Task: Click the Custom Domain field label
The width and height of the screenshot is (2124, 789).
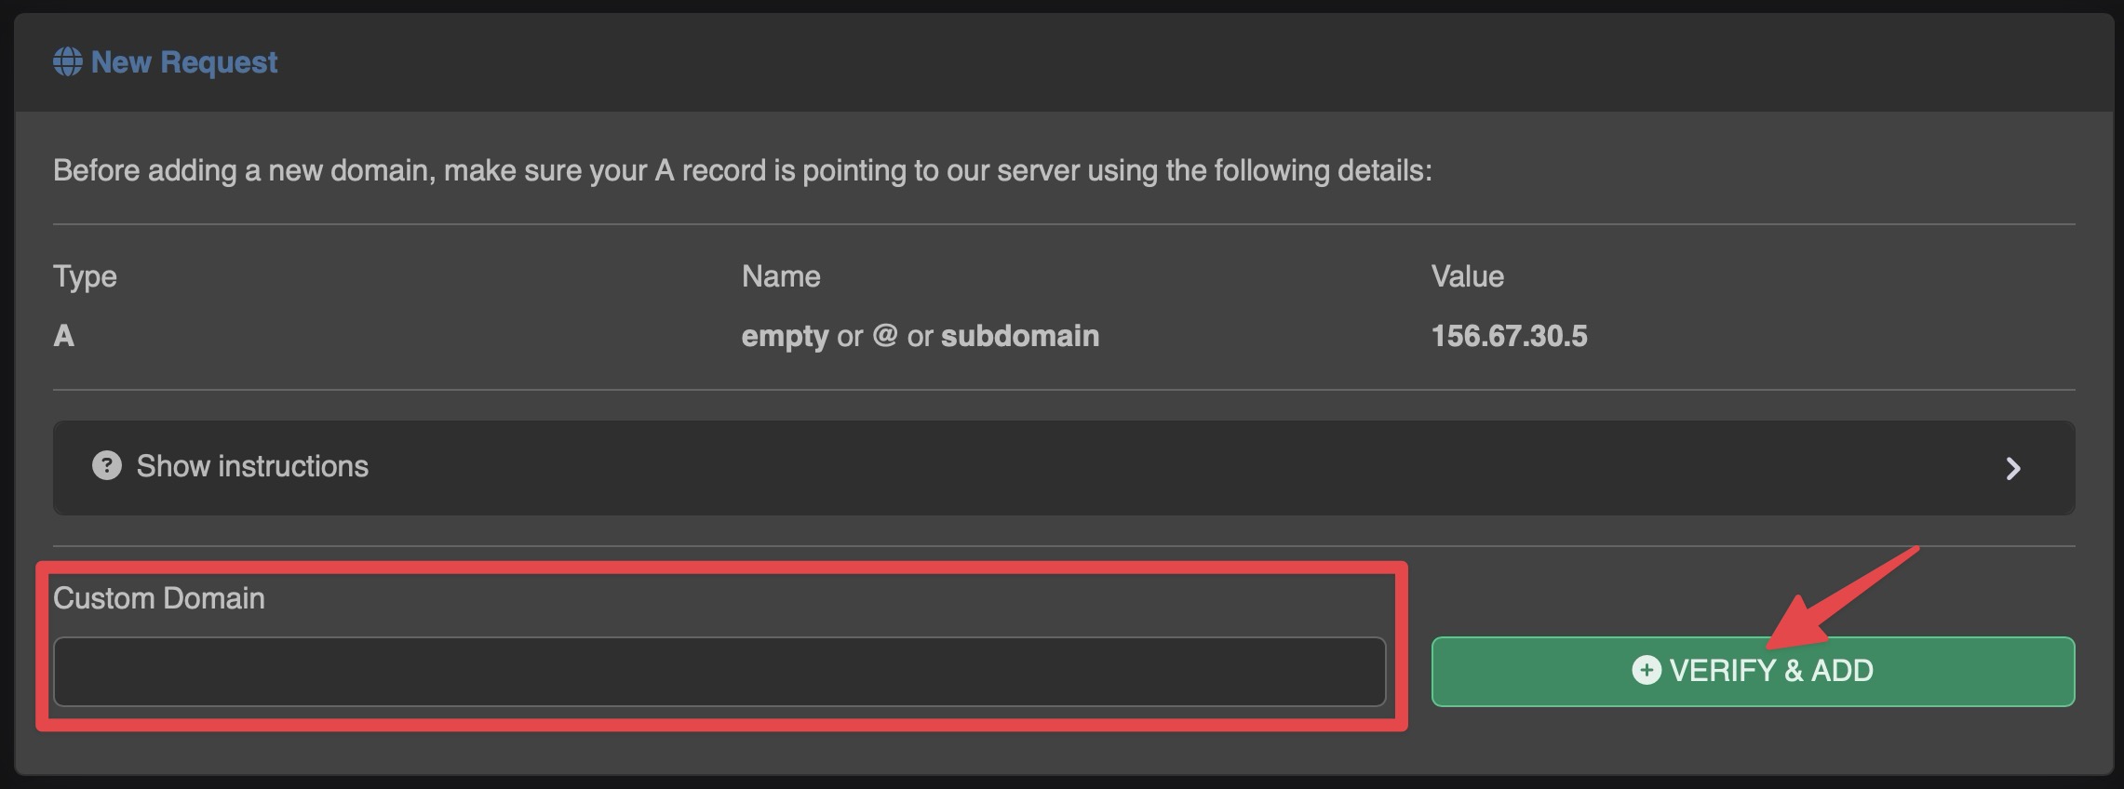Action: [158, 598]
